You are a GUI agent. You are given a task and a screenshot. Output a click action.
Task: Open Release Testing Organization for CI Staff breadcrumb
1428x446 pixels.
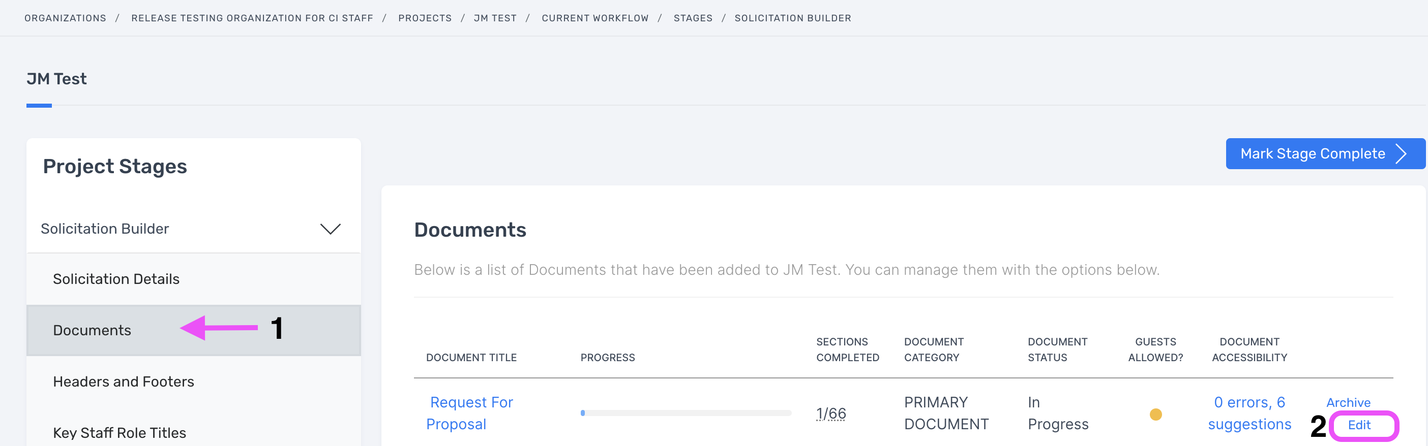pyautogui.click(x=252, y=18)
